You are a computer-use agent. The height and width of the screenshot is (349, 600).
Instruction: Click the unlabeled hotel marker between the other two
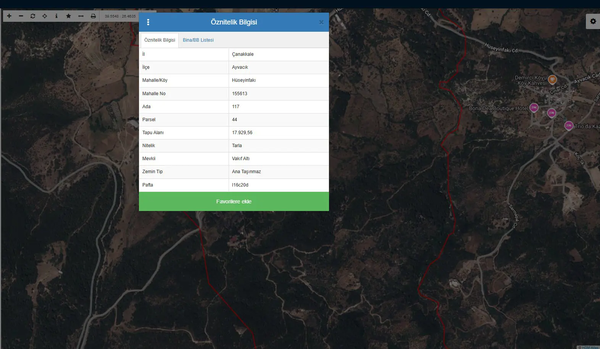click(552, 113)
